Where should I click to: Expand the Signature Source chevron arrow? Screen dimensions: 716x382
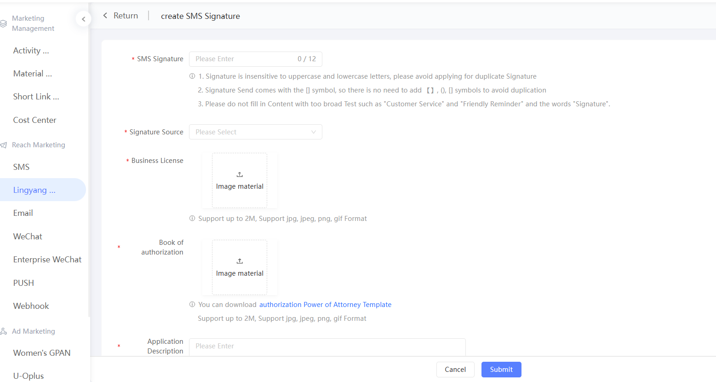point(314,132)
